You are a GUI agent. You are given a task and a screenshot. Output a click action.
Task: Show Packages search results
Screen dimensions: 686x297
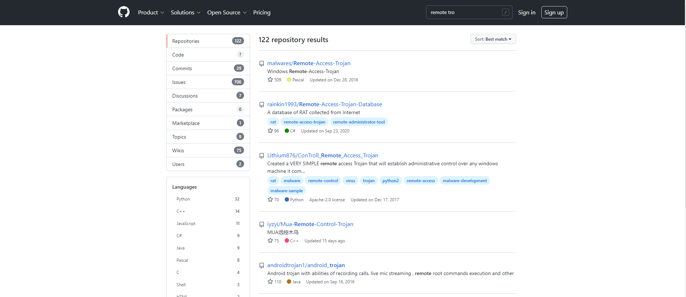coord(208,109)
